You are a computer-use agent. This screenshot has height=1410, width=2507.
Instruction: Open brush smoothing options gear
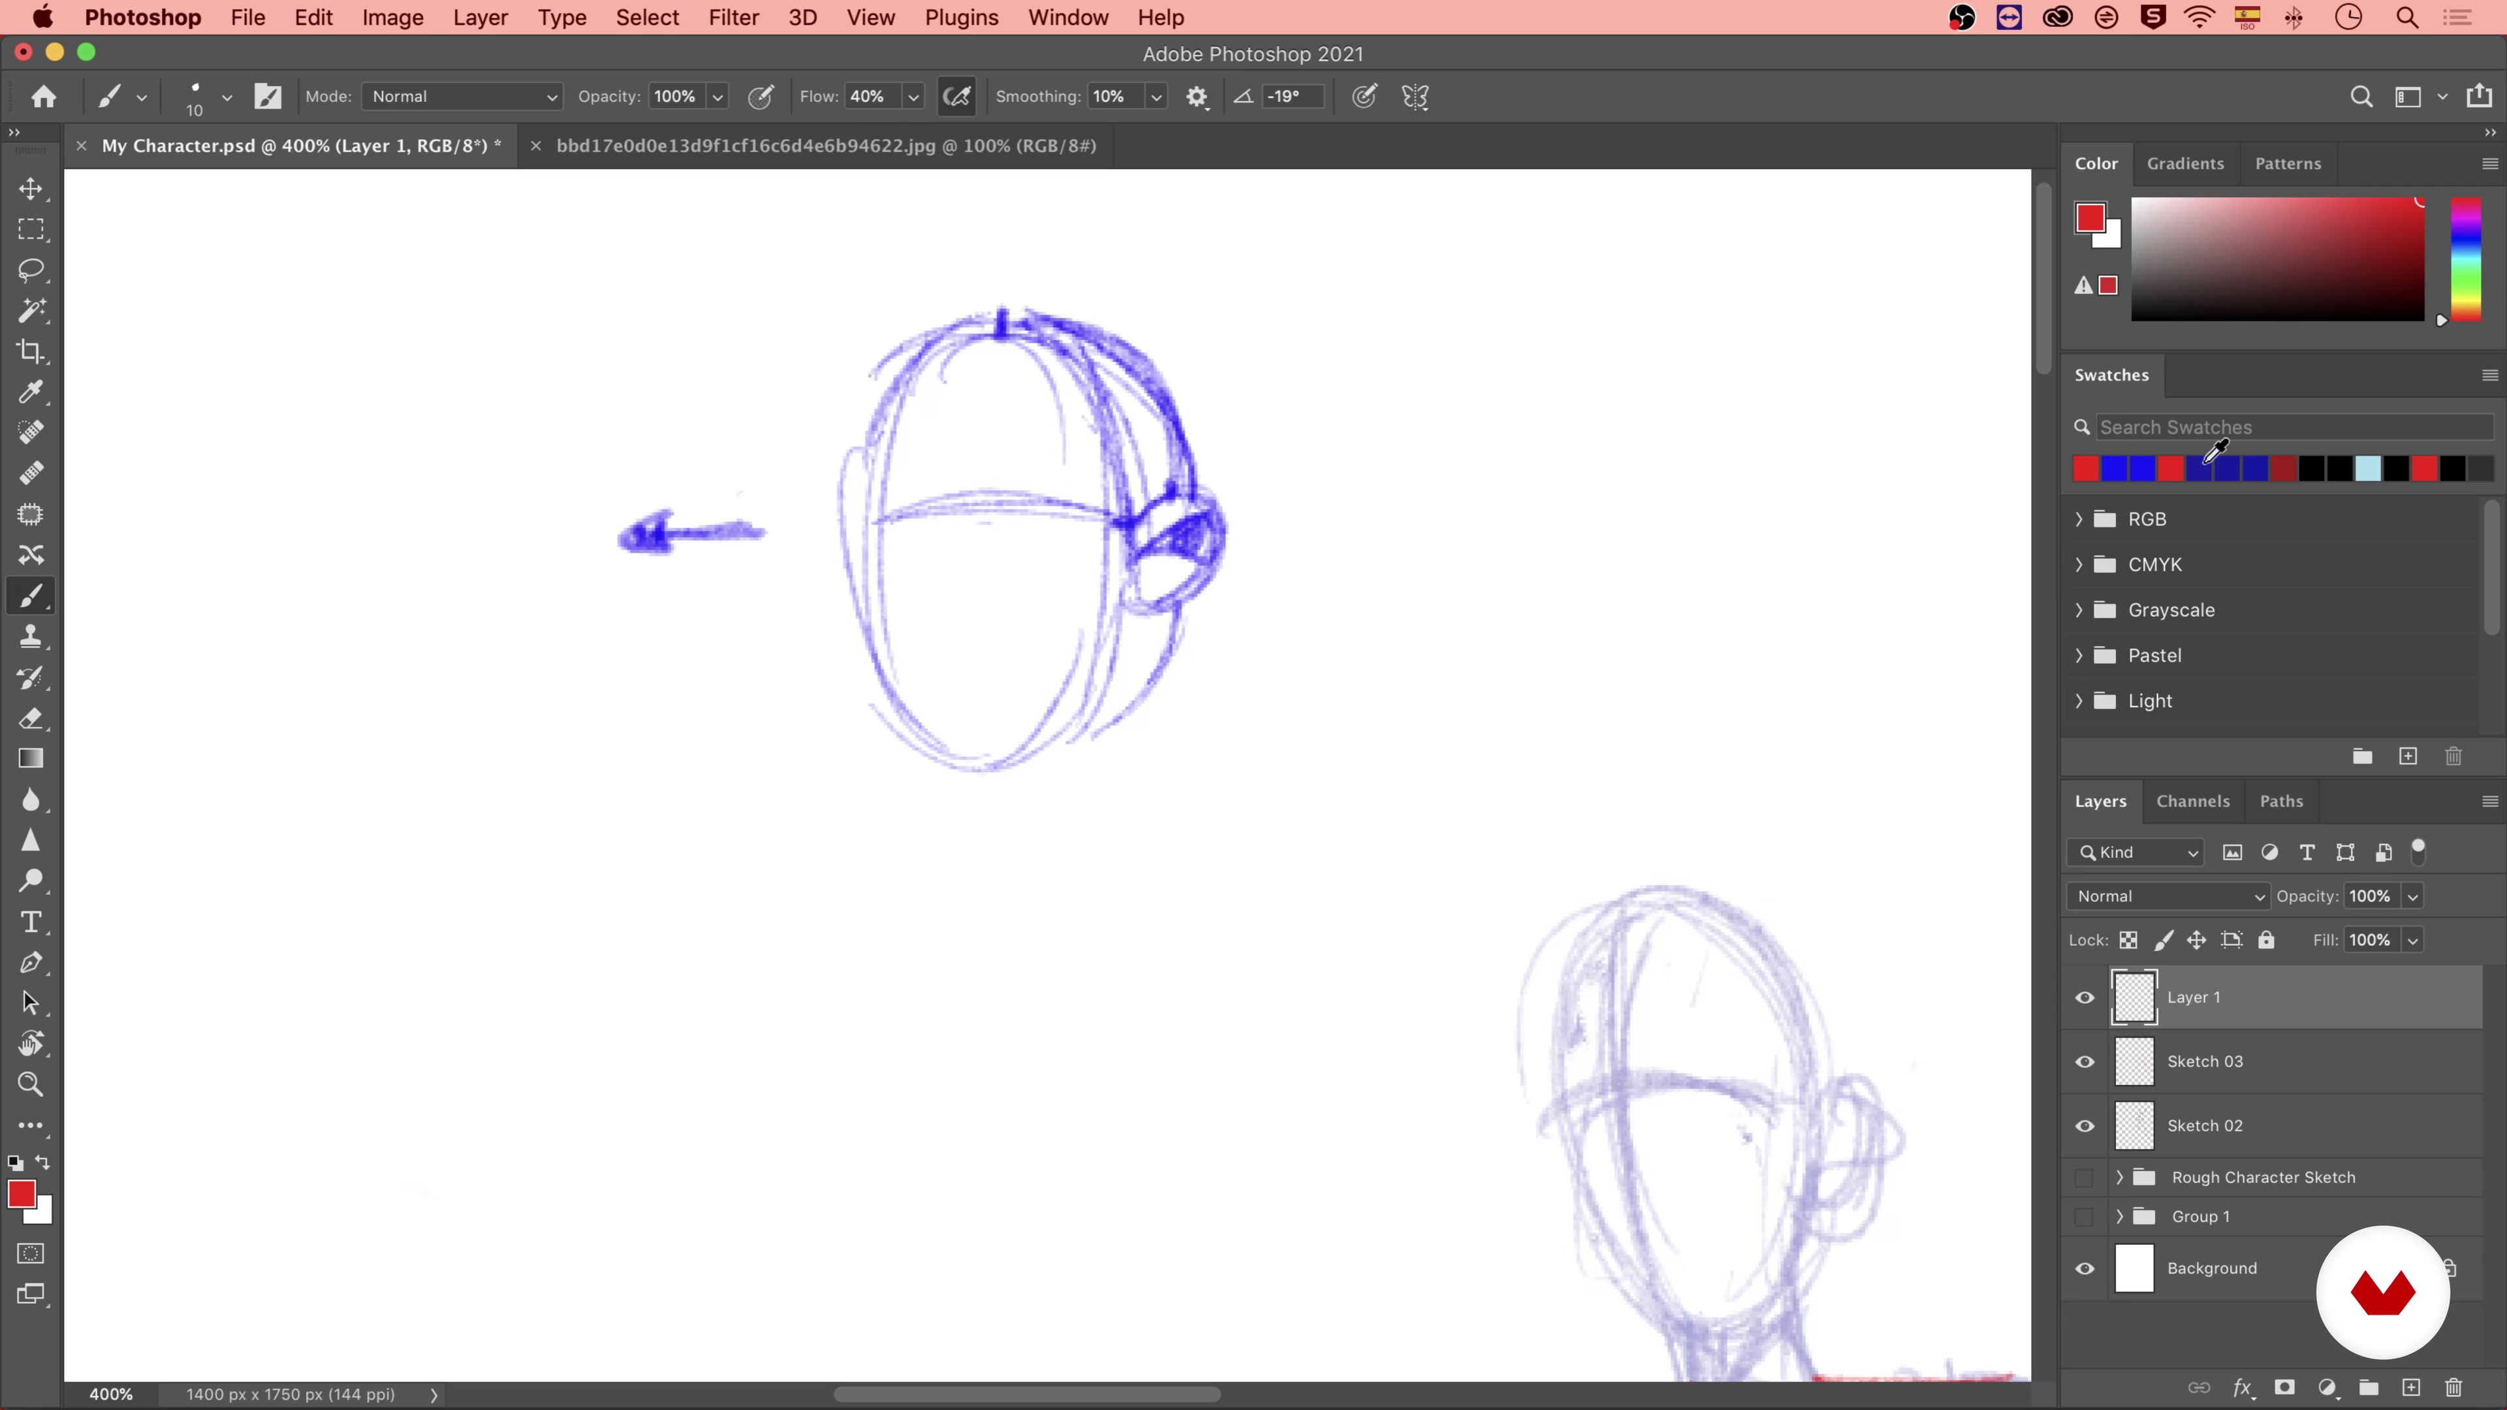click(x=1197, y=97)
